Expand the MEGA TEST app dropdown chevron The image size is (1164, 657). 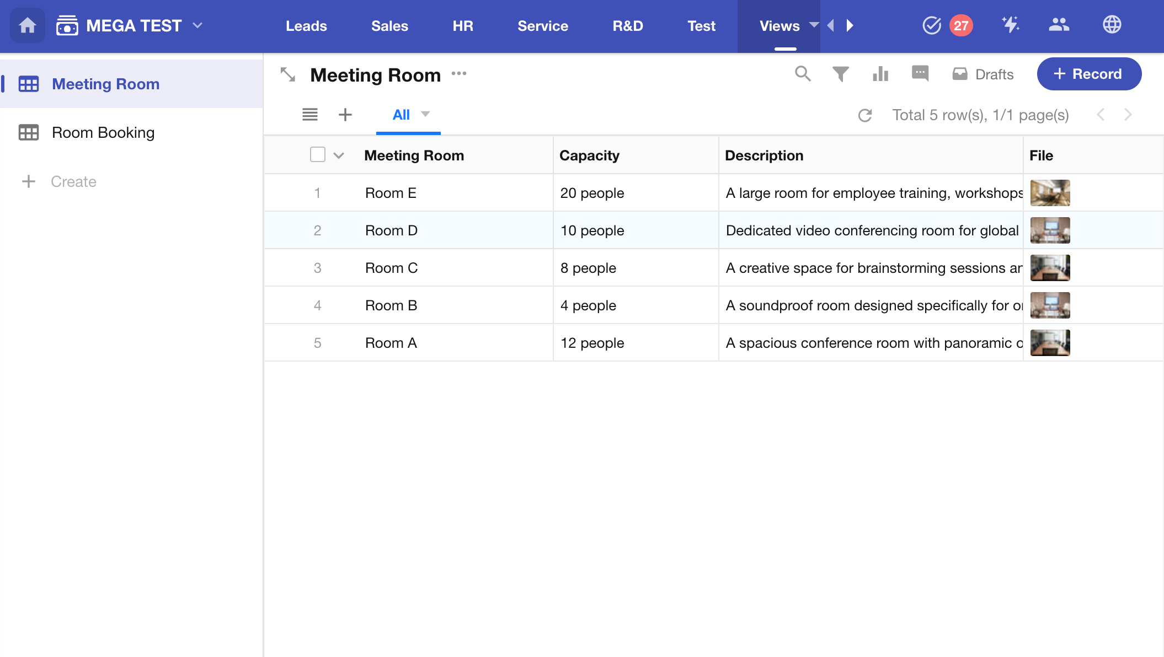[x=197, y=25]
